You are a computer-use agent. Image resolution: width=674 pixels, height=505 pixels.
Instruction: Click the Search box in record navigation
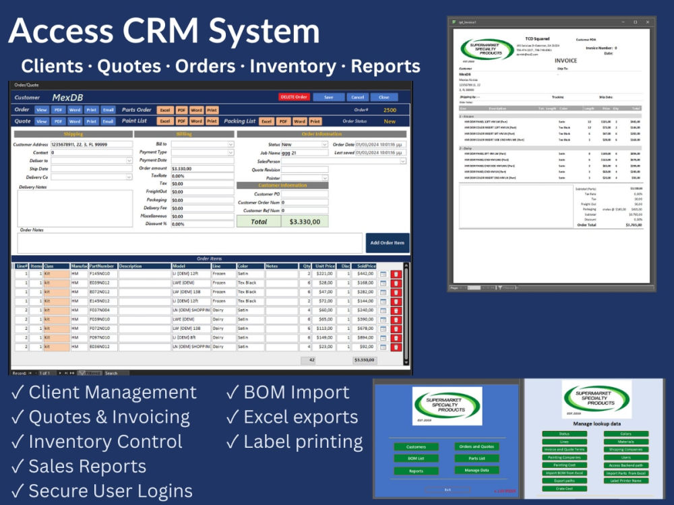[x=116, y=373]
